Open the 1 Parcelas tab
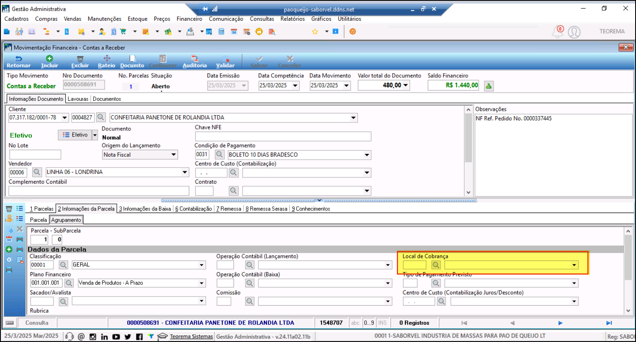The height and width of the screenshot is (342, 636). 41,209
